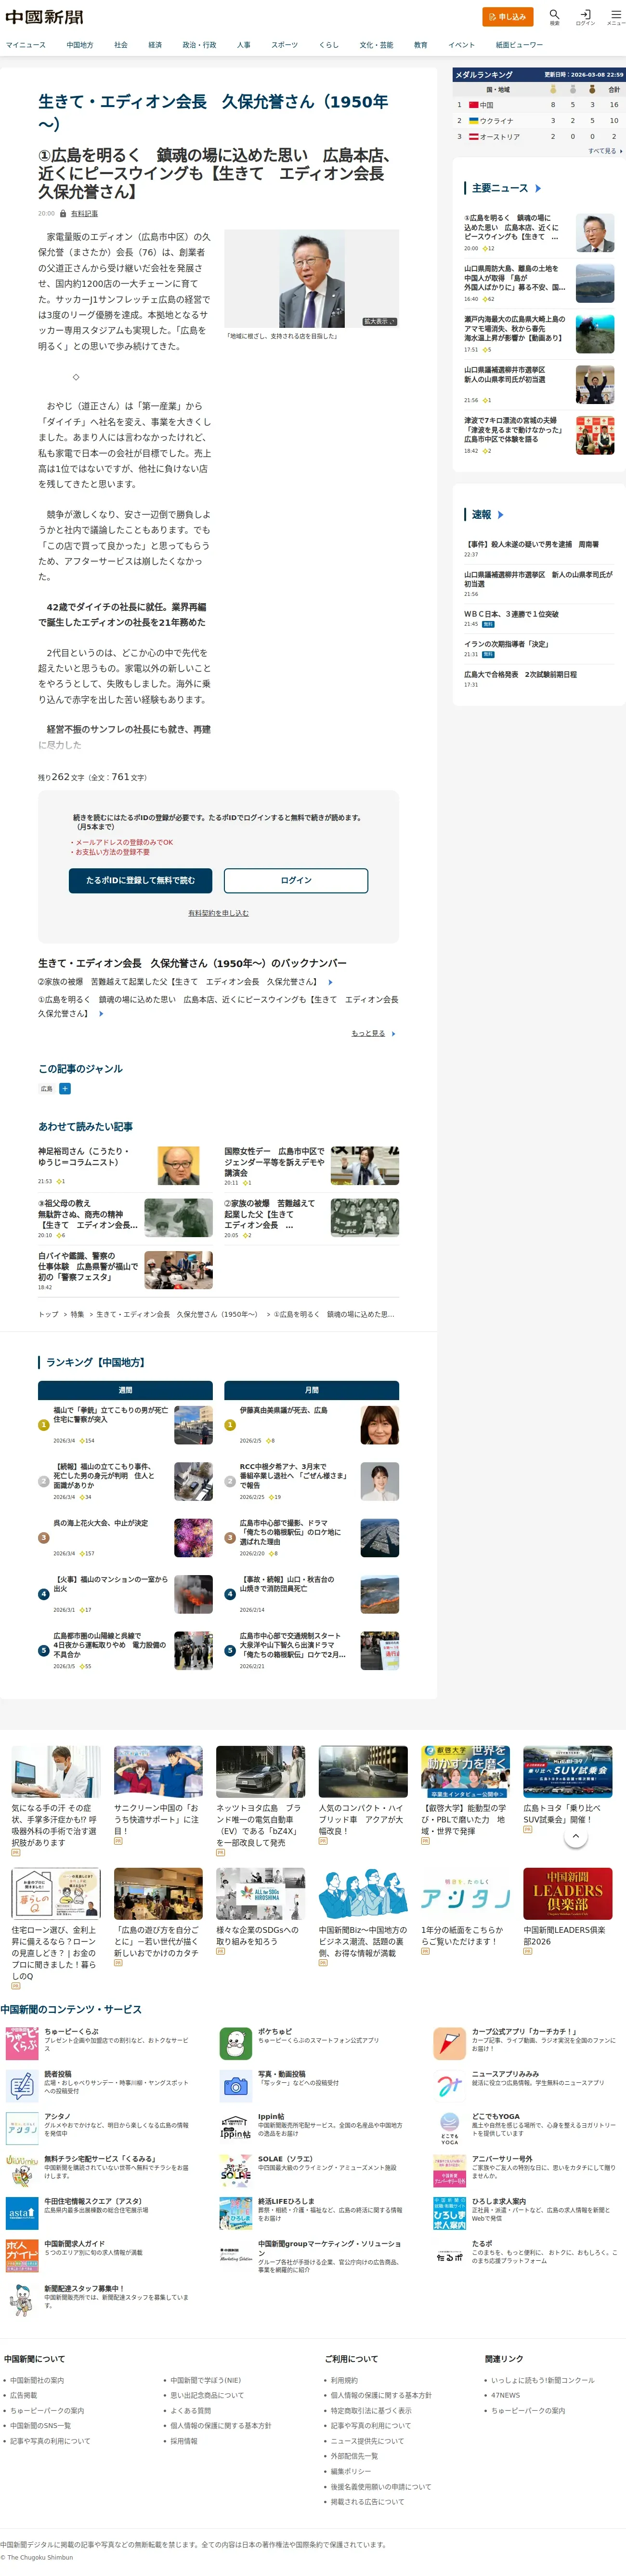
Task: Open headline 'ＷＢＣ日本、３連勝で１位突破'
Action: tap(511, 614)
